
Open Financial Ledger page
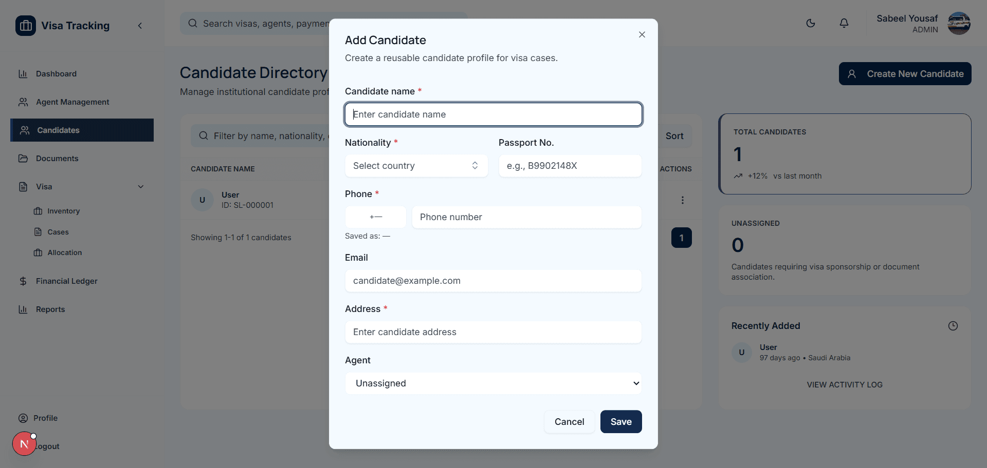click(x=82, y=281)
